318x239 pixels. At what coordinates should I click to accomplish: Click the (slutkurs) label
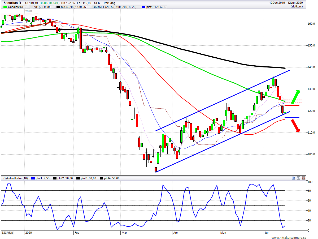click(x=297, y=6)
